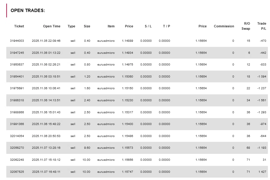Screen dimensions: 270x180
Task: Select ticket number 31947245
Action: (x=17, y=53)
